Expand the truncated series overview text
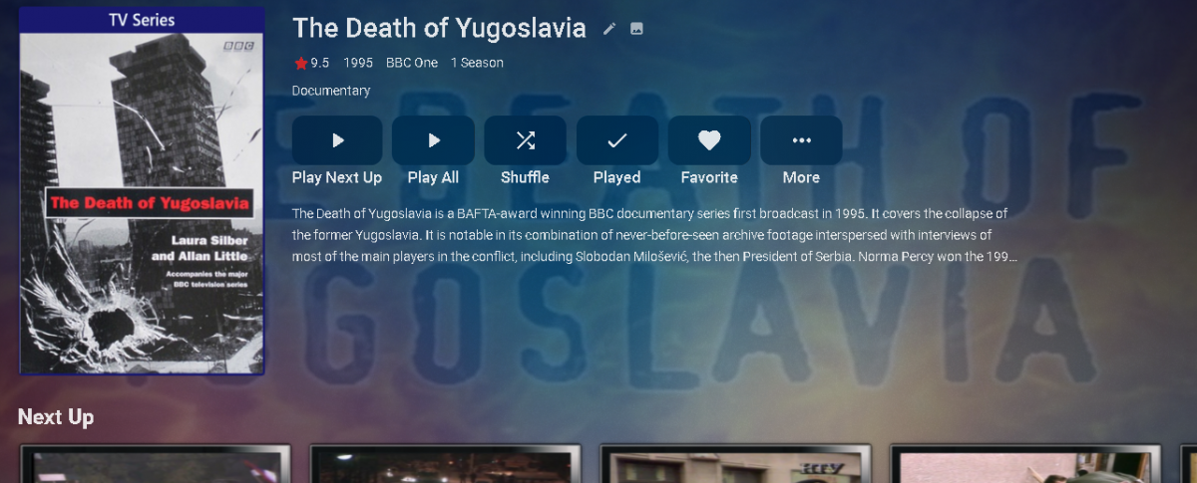The image size is (1197, 483). click(655, 235)
